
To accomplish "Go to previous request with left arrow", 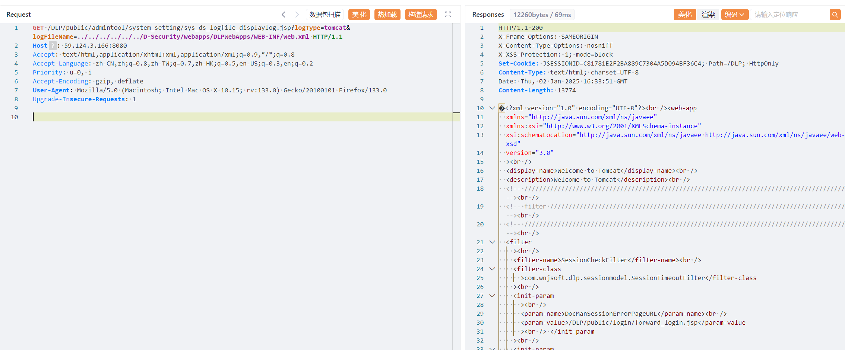I will (x=284, y=15).
